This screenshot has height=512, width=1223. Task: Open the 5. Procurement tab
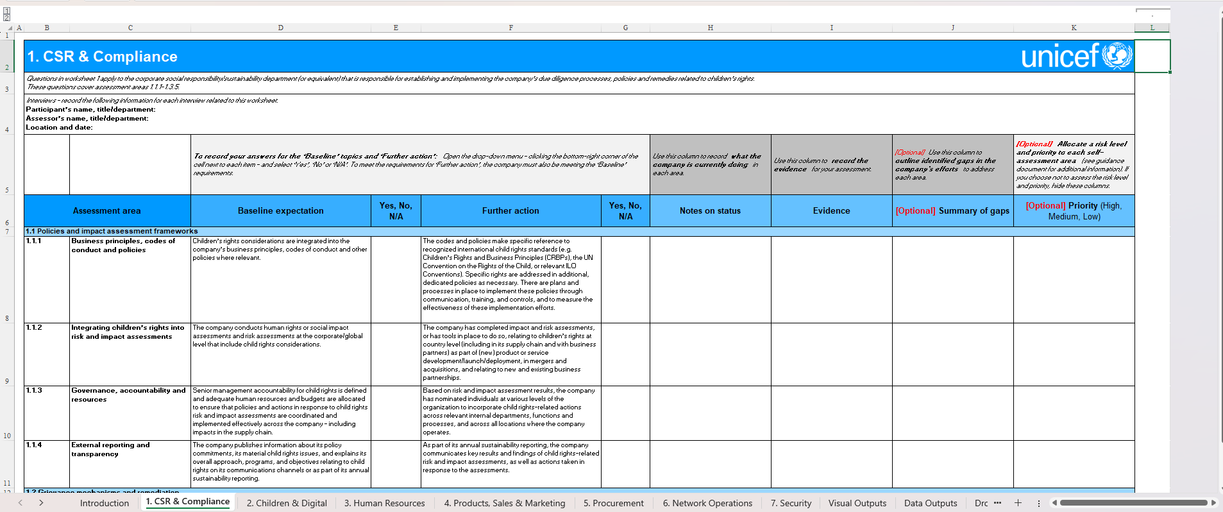[x=614, y=503]
